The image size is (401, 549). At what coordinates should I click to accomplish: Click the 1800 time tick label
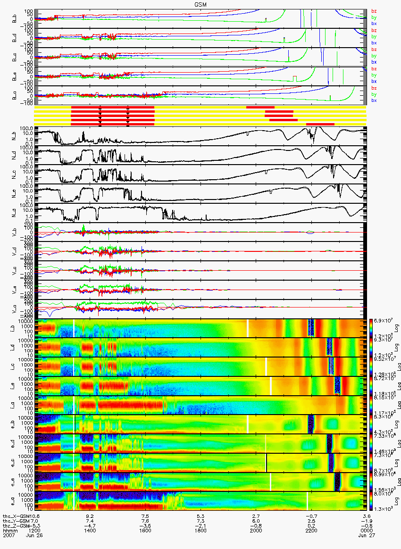tap(200, 531)
